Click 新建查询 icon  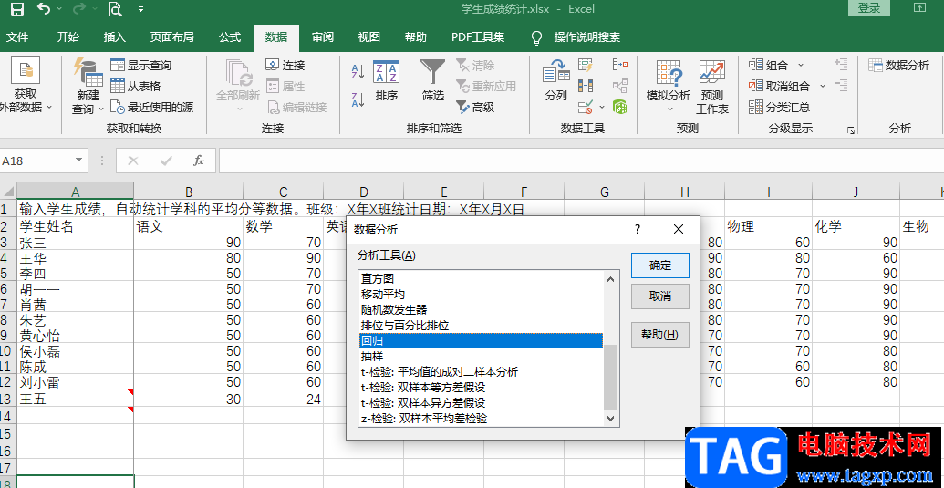pos(88,72)
